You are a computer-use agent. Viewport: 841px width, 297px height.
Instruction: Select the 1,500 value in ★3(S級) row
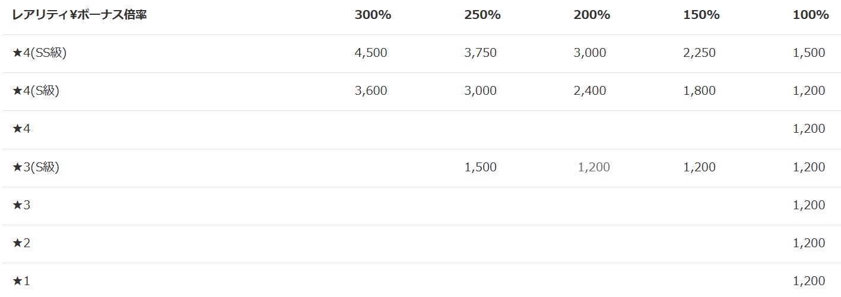click(481, 167)
